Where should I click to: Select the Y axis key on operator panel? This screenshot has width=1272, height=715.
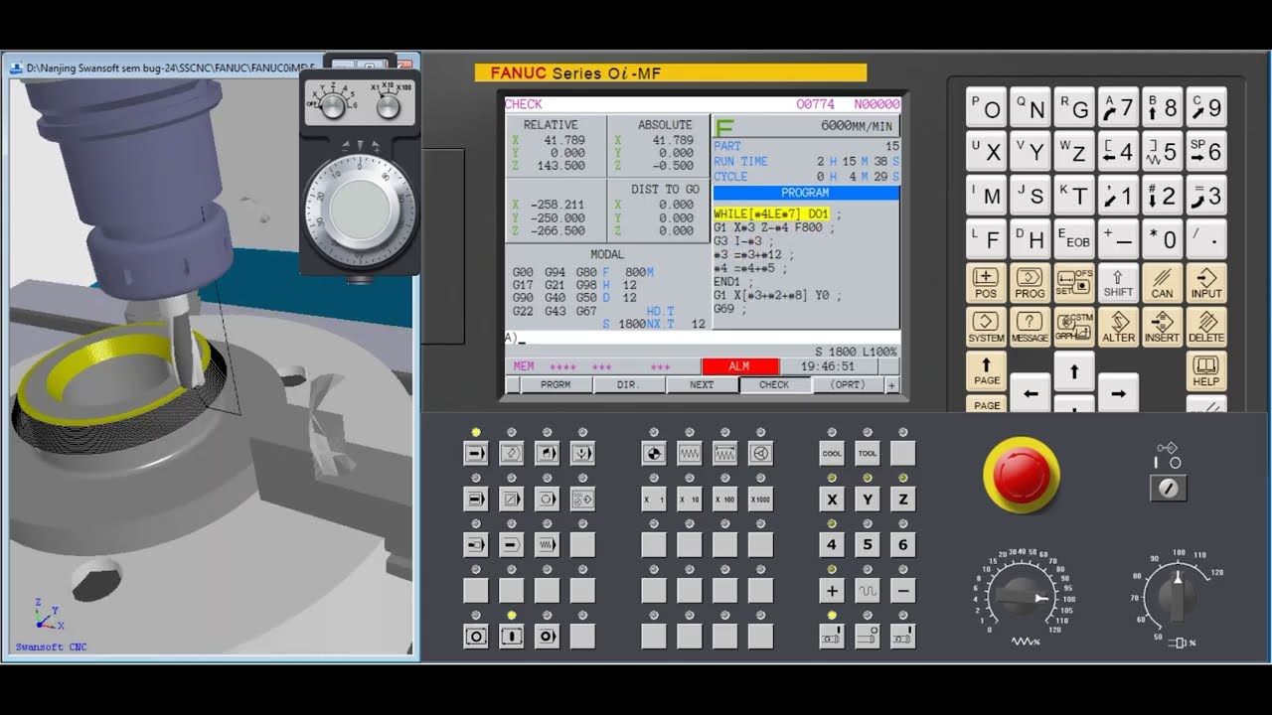[868, 500]
